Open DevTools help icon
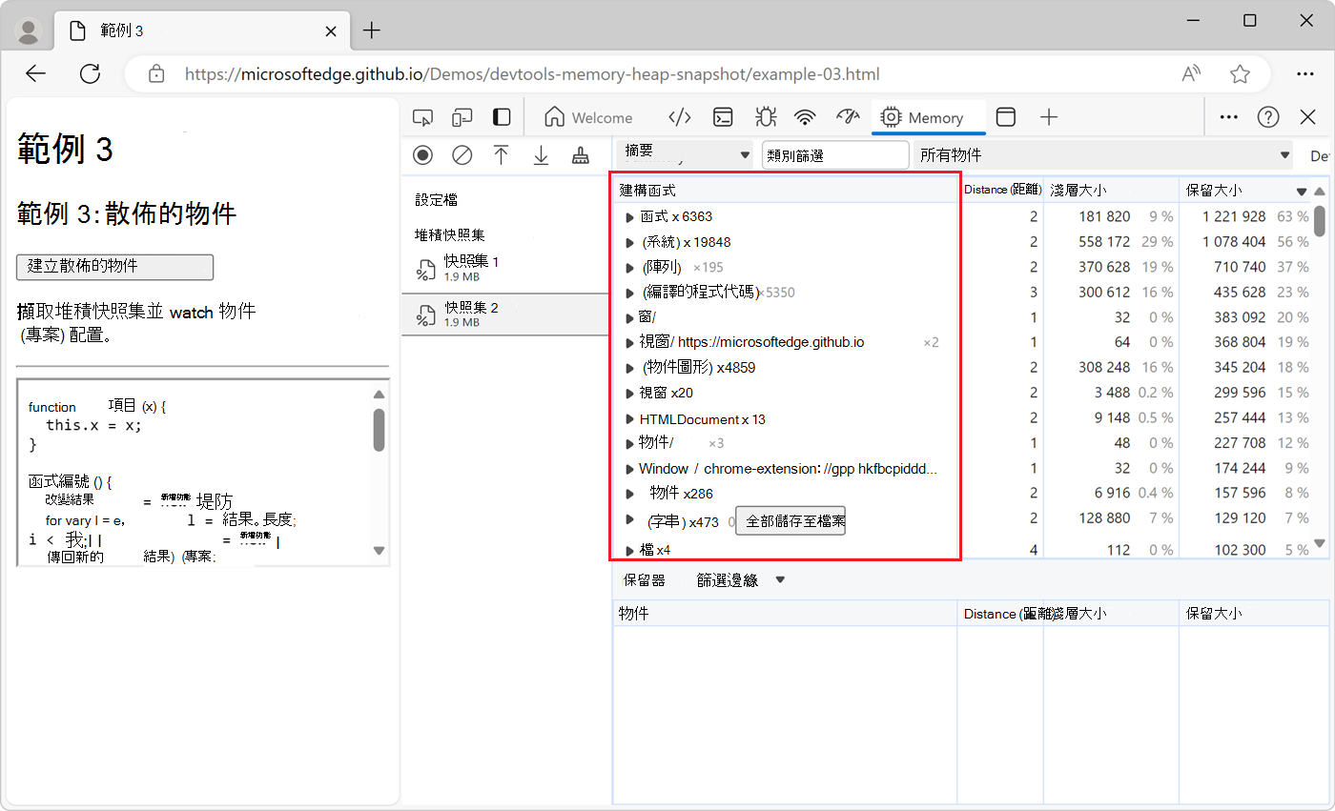 (1268, 117)
